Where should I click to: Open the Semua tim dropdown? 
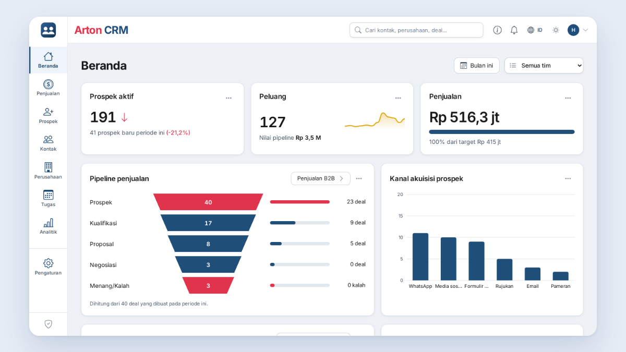[x=544, y=65]
